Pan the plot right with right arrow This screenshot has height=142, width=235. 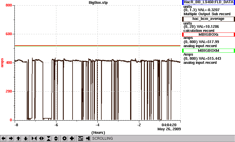(11, 138)
